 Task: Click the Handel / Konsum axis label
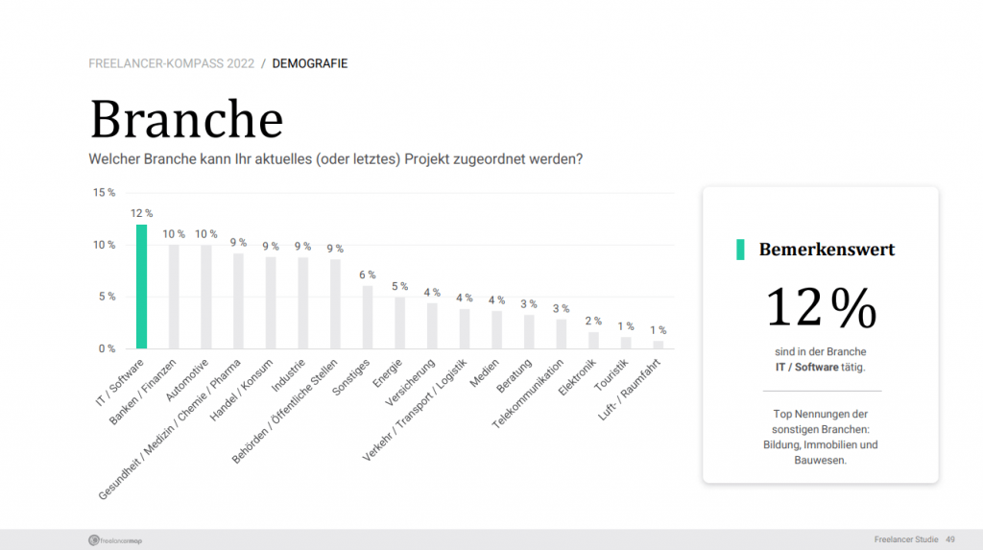(x=241, y=390)
